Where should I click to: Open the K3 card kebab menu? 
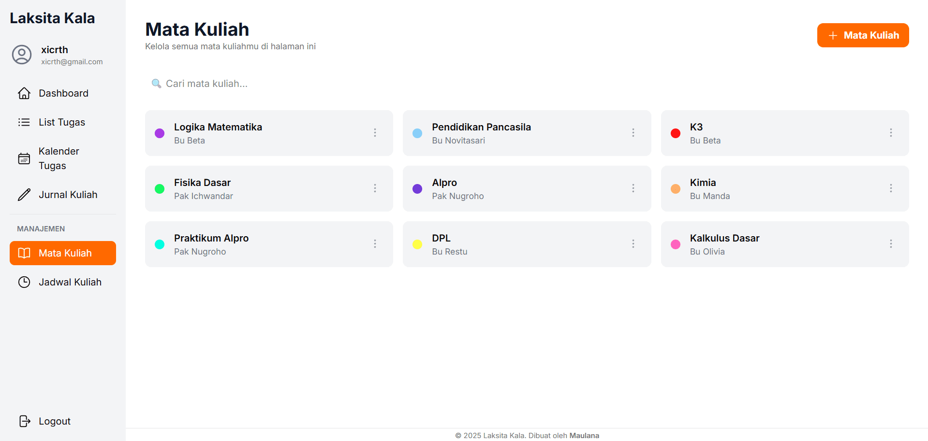coord(891,133)
